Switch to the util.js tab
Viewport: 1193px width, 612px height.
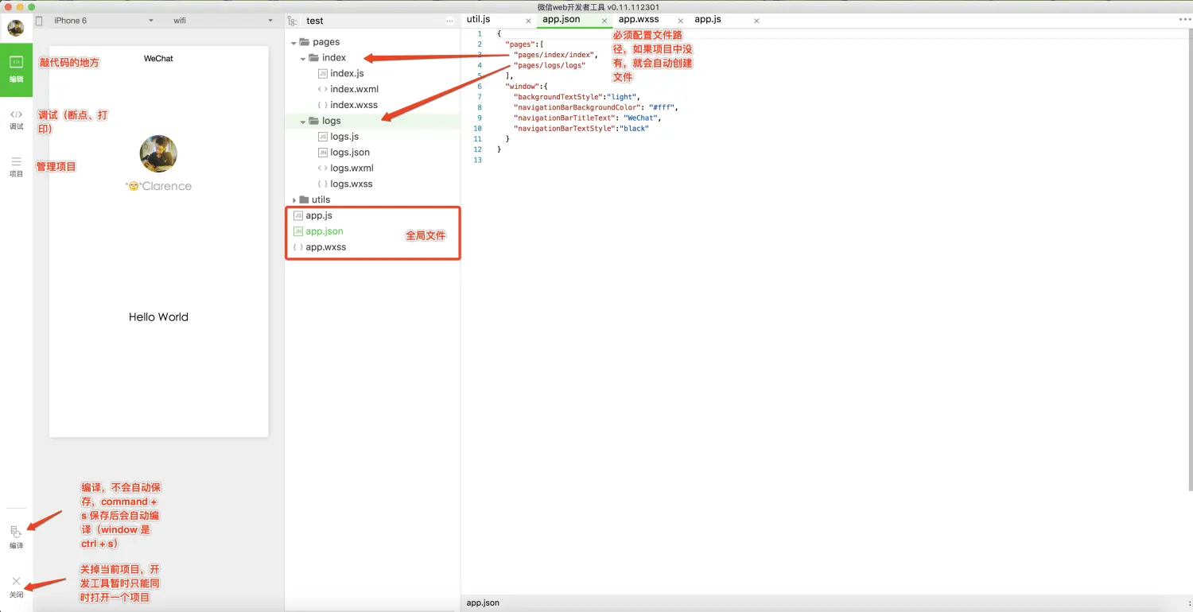(x=478, y=20)
